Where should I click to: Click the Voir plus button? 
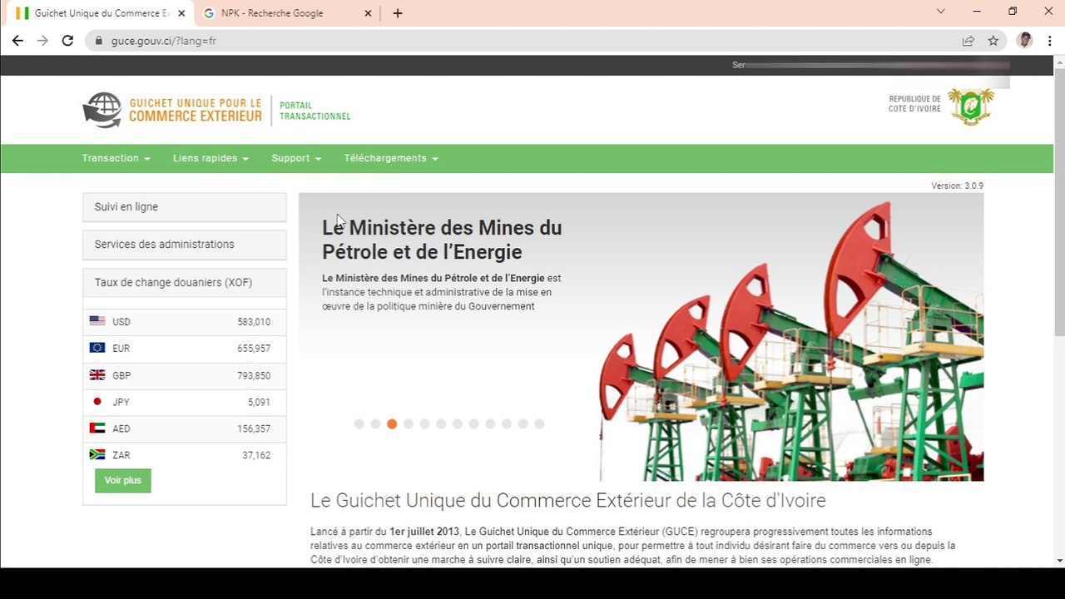click(123, 480)
